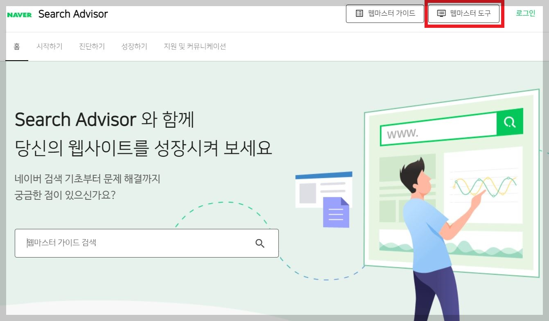Open the 웹마스터 가이드 button
549x321 pixels.
coord(385,14)
